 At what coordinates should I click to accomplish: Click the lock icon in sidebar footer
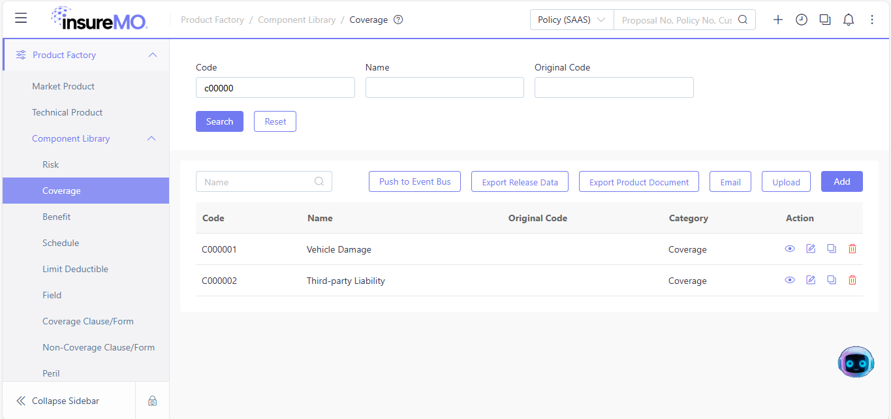click(x=152, y=401)
